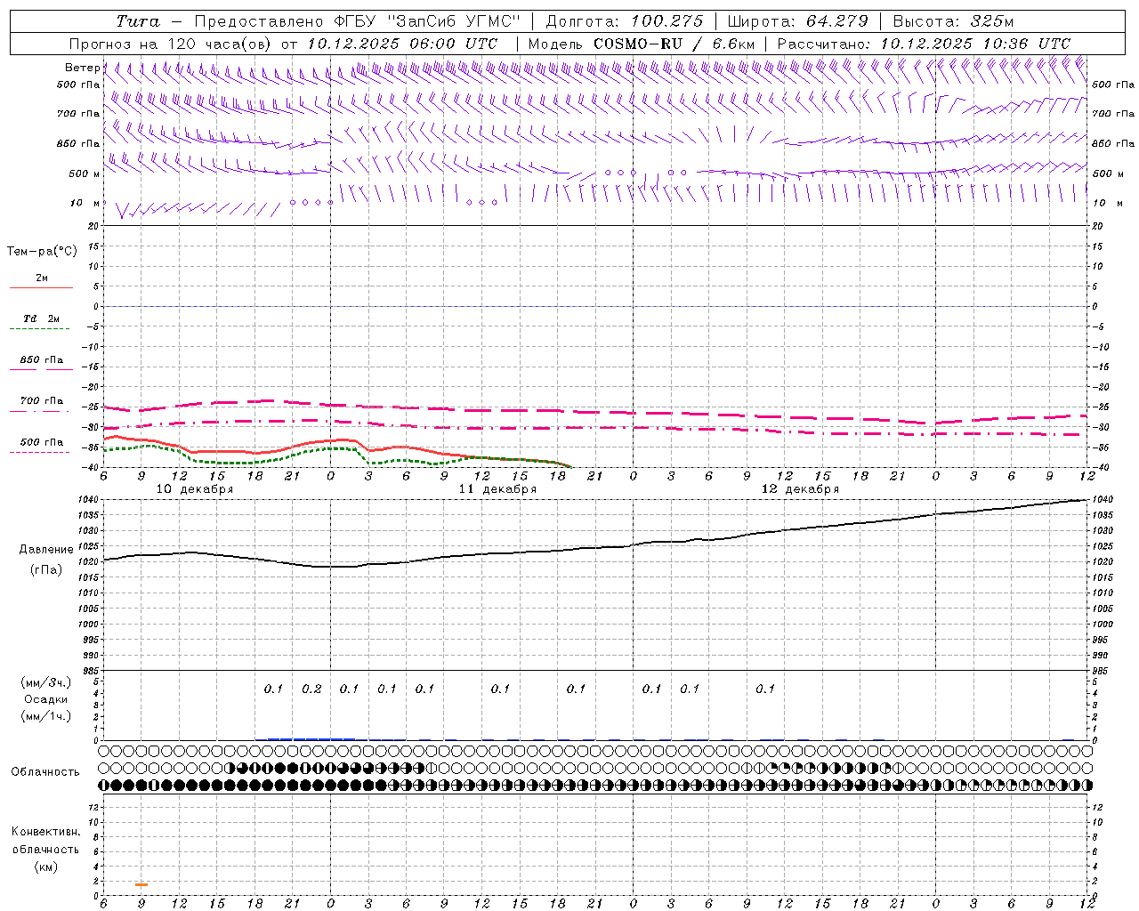Click the Ветер wind section label

83,68
